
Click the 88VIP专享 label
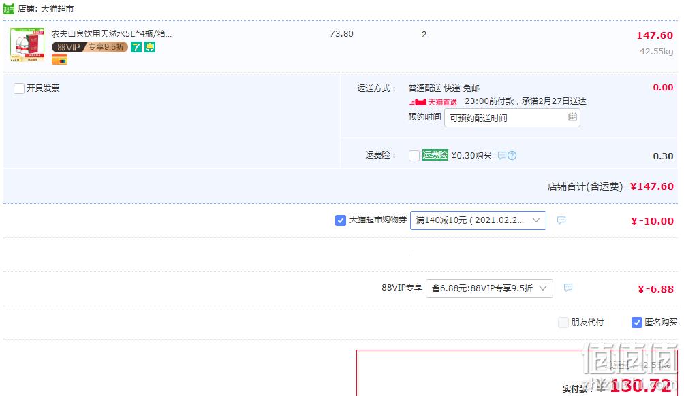(402, 288)
